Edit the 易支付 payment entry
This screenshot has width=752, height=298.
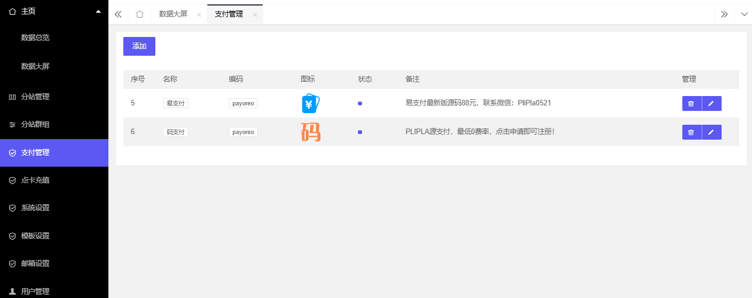[x=712, y=104]
